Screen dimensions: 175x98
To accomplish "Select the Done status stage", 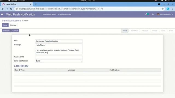I will (171, 31).
